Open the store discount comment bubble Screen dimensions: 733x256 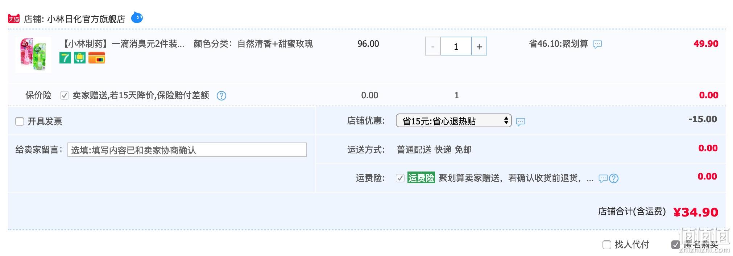(521, 122)
